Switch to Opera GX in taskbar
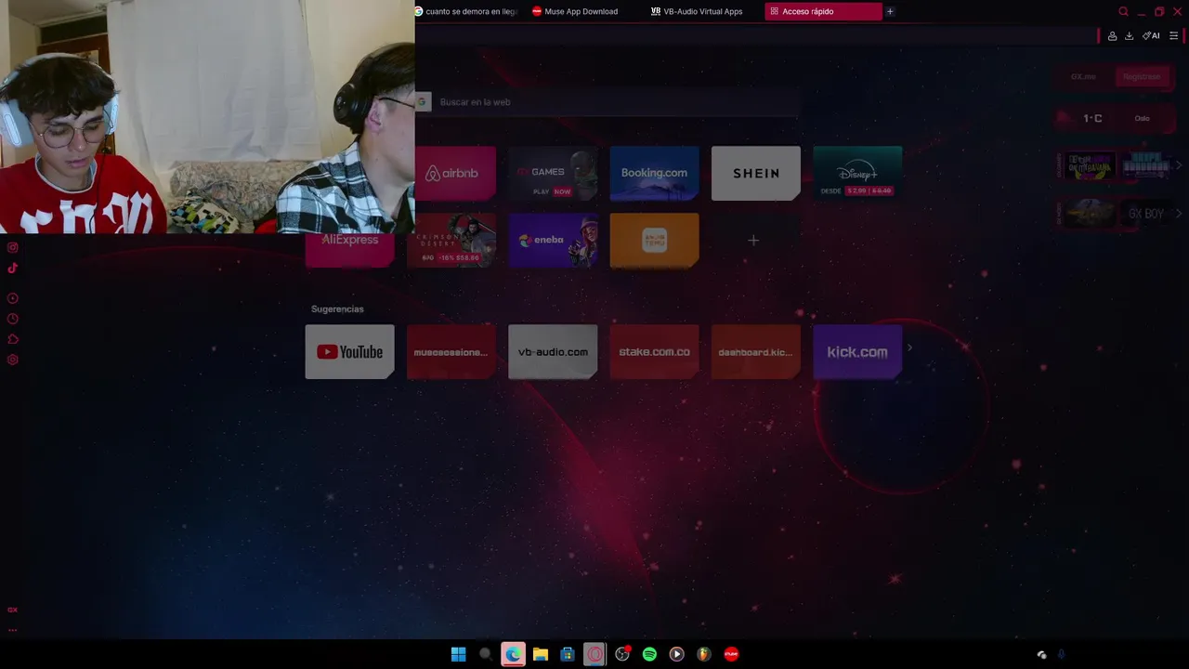 point(594,654)
